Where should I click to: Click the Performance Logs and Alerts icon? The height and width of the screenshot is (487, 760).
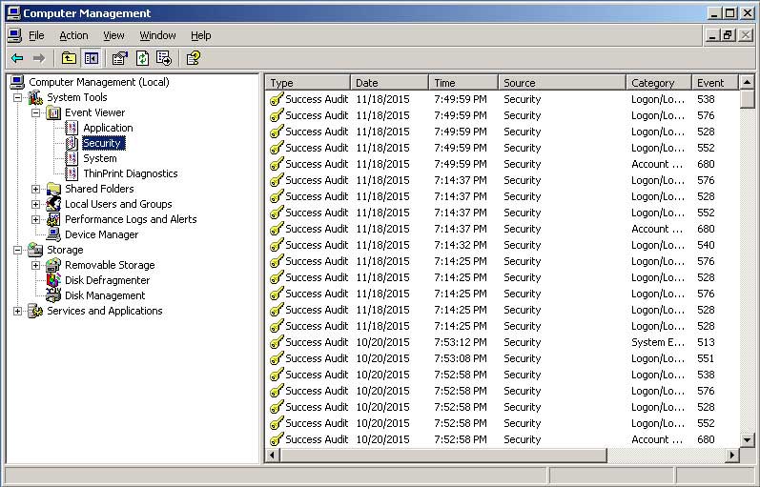point(53,219)
